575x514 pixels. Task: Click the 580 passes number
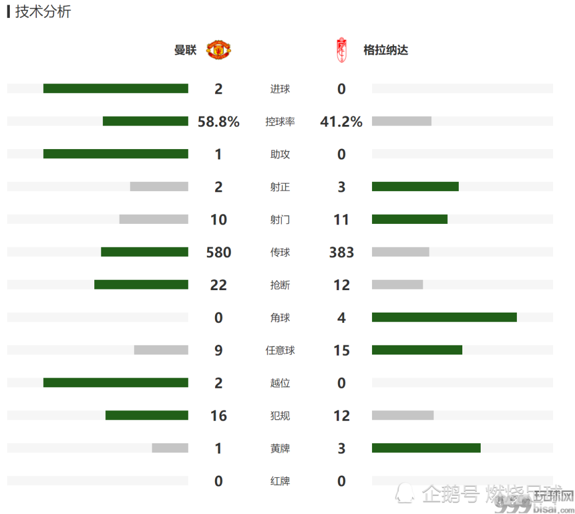click(x=218, y=252)
